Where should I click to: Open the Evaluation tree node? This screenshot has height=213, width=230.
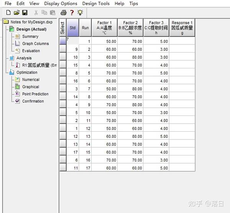pyautogui.click(x=31, y=51)
